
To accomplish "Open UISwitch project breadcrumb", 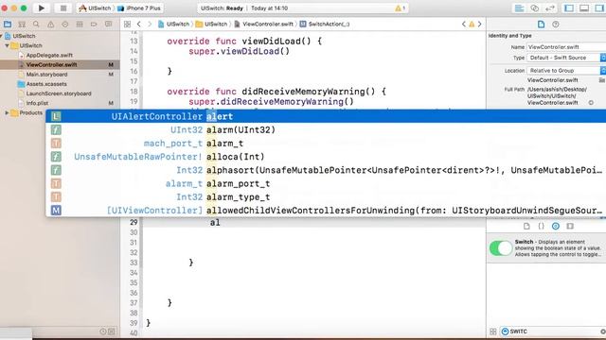I will pos(174,24).
